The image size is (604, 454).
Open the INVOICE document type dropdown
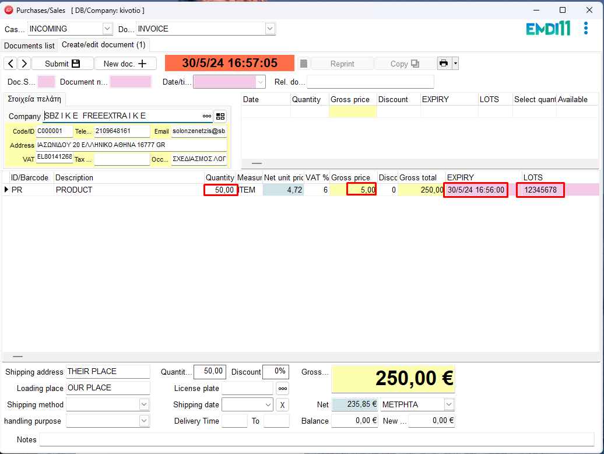(x=270, y=29)
